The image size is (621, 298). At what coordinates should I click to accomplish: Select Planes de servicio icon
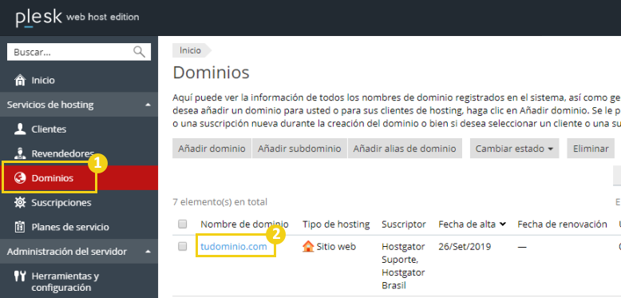pyautogui.click(x=20, y=227)
